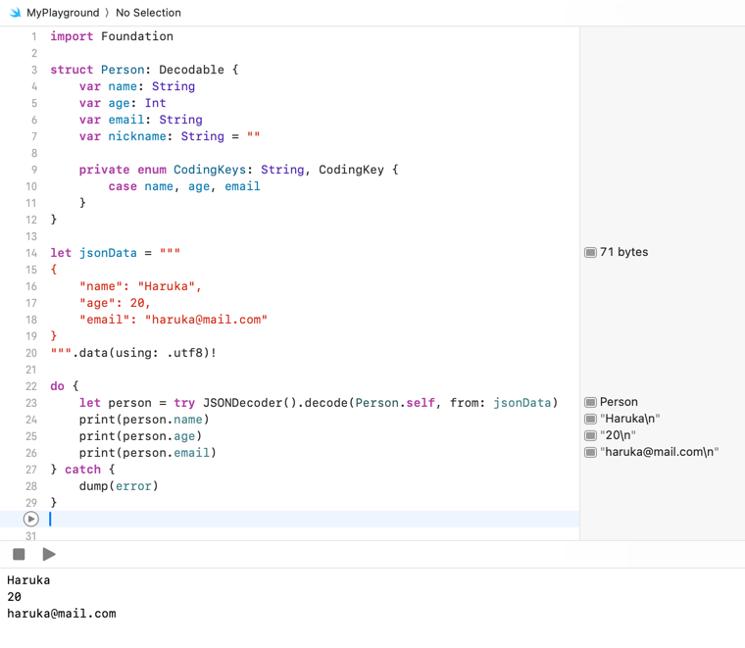The image size is (745, 648).
Task: Click line number 9 in the gutter
Action: tap(33, 170)
